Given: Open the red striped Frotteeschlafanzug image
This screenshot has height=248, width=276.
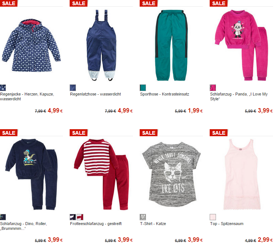Looking at the screenshot, I should (102, 174).
